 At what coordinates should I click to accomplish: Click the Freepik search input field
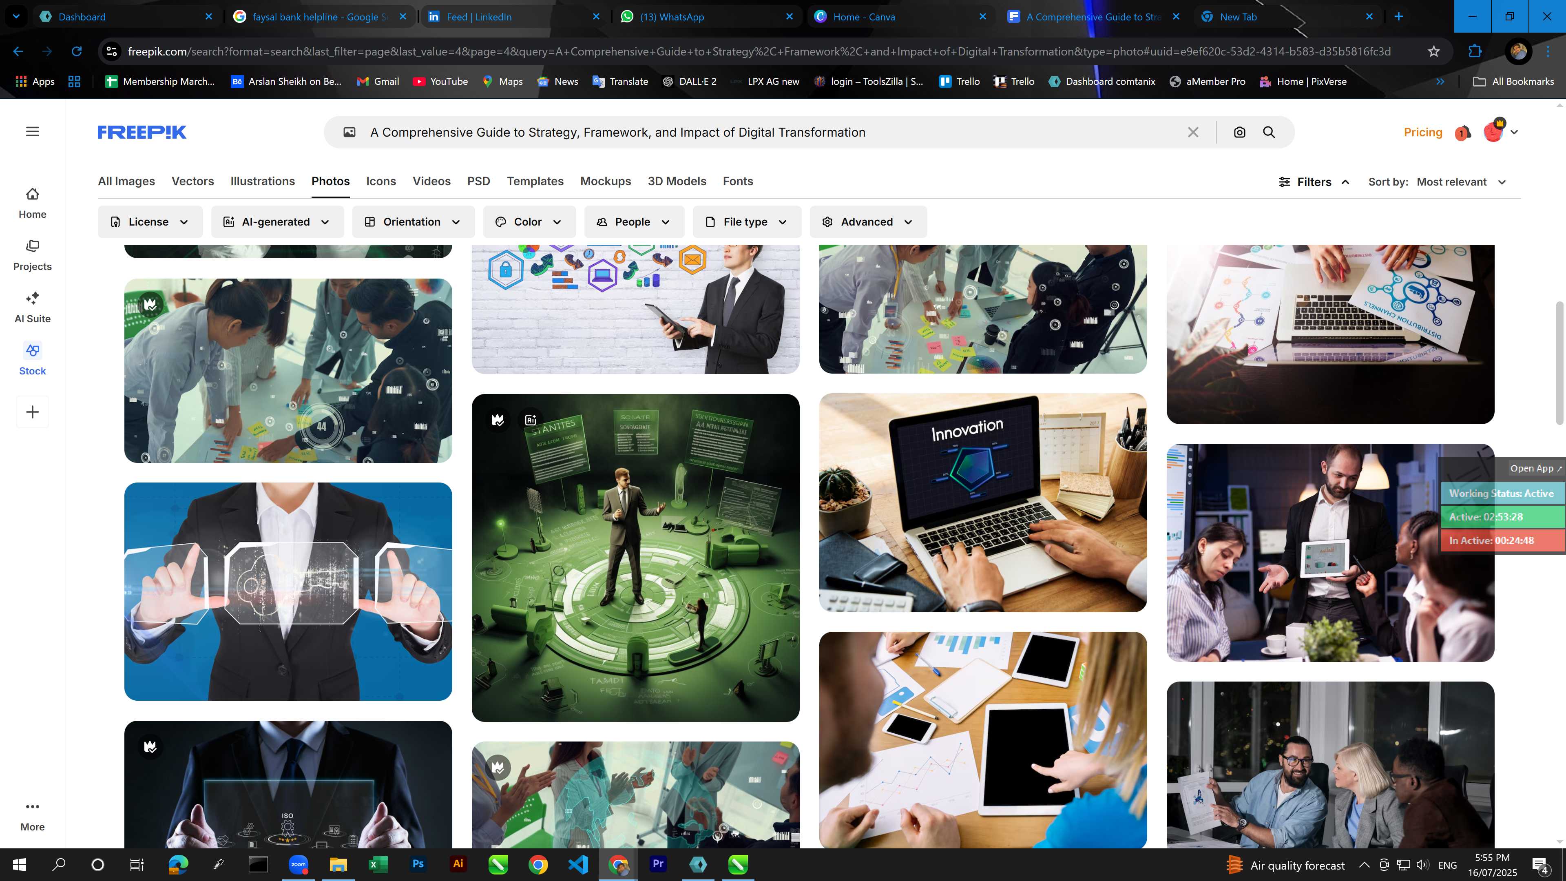(x=772, y=132)
